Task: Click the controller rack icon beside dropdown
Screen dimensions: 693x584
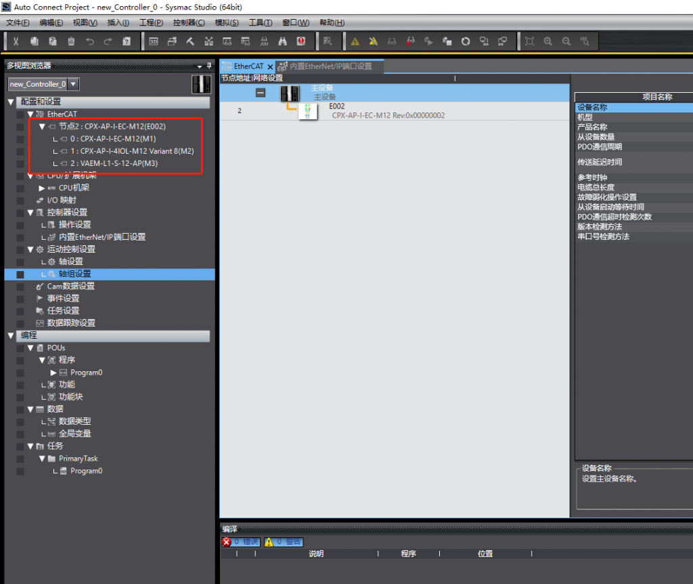Action: (x=201, y=84)
